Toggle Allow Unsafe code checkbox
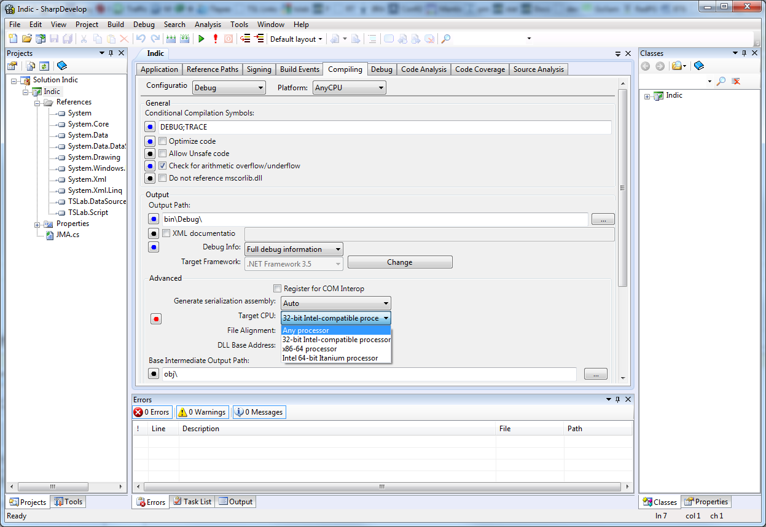 click(163, 154)
